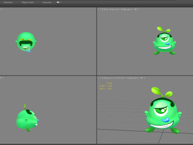Click the monster's blue nose in Perspective view
The width and height of the screenshot is (193, 145).
[166, 120]
